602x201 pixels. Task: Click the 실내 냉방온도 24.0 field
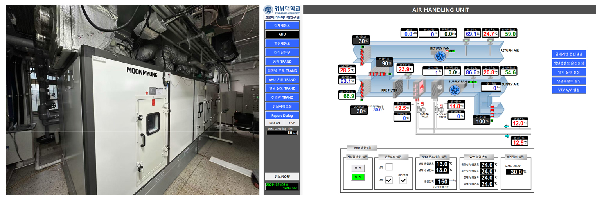(487, 184)
